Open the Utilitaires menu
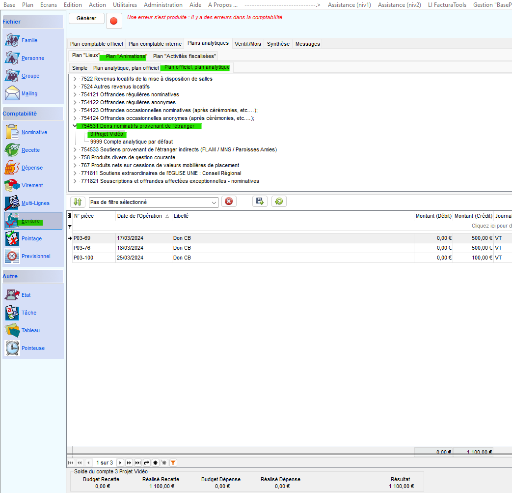Screen dimensions: 512x493 click(125, 5)
